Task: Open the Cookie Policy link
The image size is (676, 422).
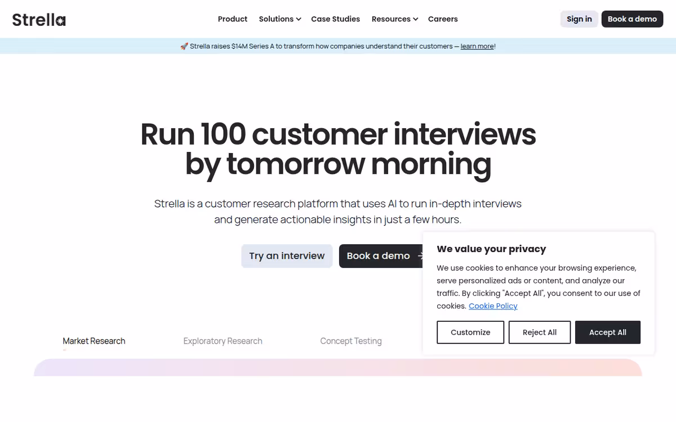Action: [x=493, y=306]
